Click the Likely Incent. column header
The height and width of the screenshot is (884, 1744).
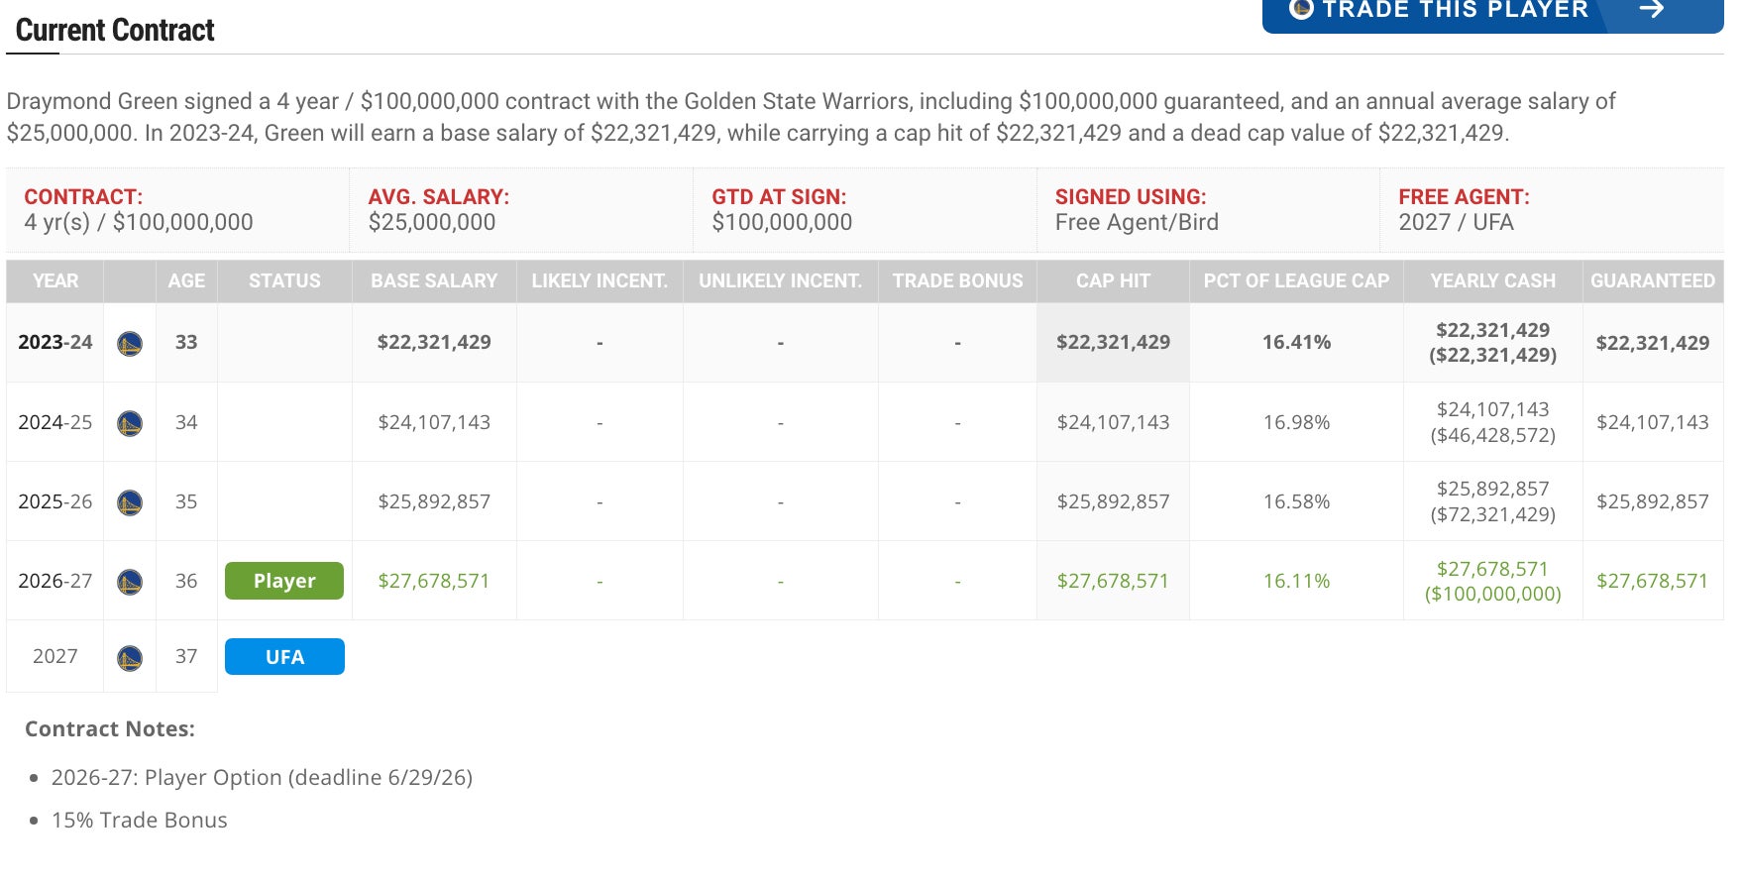[x=599, y=281]
